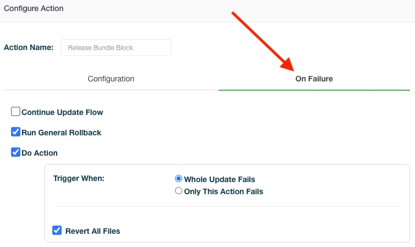Select the Whole Update Fails radio button
The image size is (415, 247).
coord(178,179)
